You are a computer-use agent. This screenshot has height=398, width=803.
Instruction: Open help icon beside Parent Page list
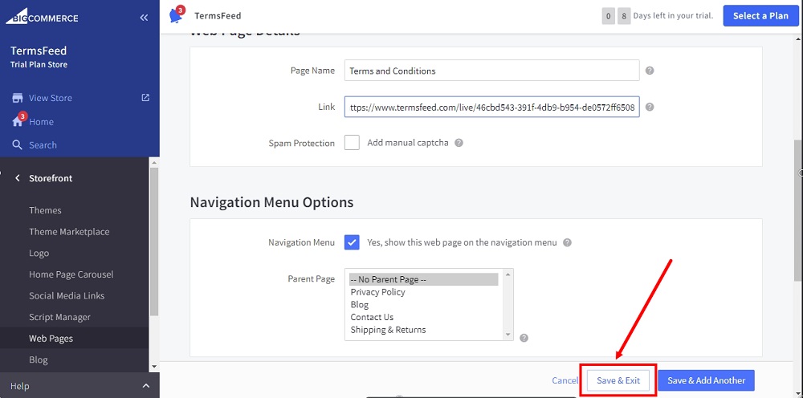click(x=524, y=338)
